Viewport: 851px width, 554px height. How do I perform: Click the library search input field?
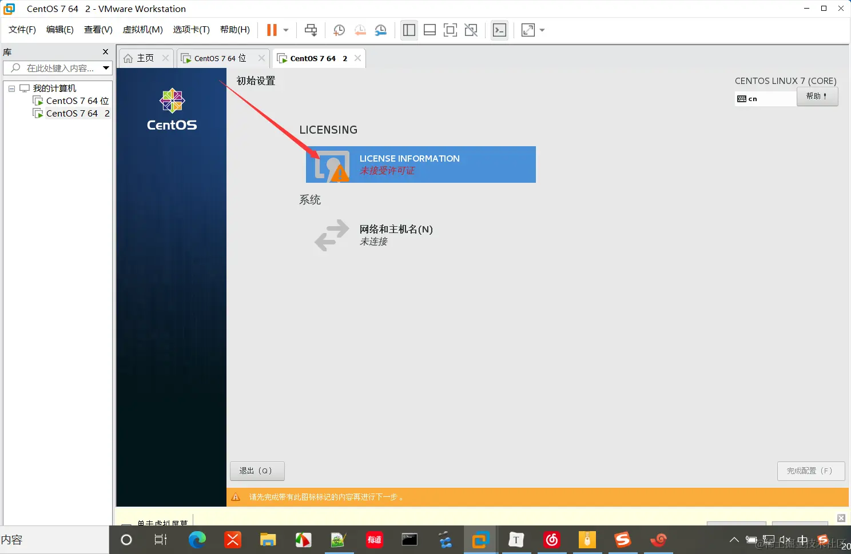[53, 68]
